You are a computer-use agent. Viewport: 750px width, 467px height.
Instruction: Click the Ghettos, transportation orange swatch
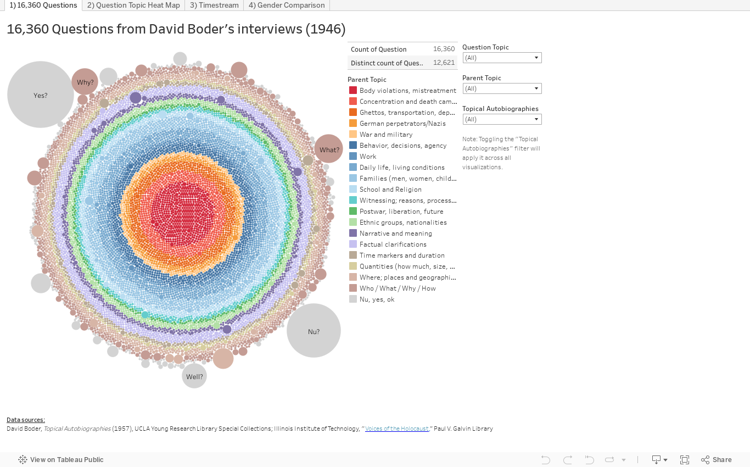coord(353,112)
